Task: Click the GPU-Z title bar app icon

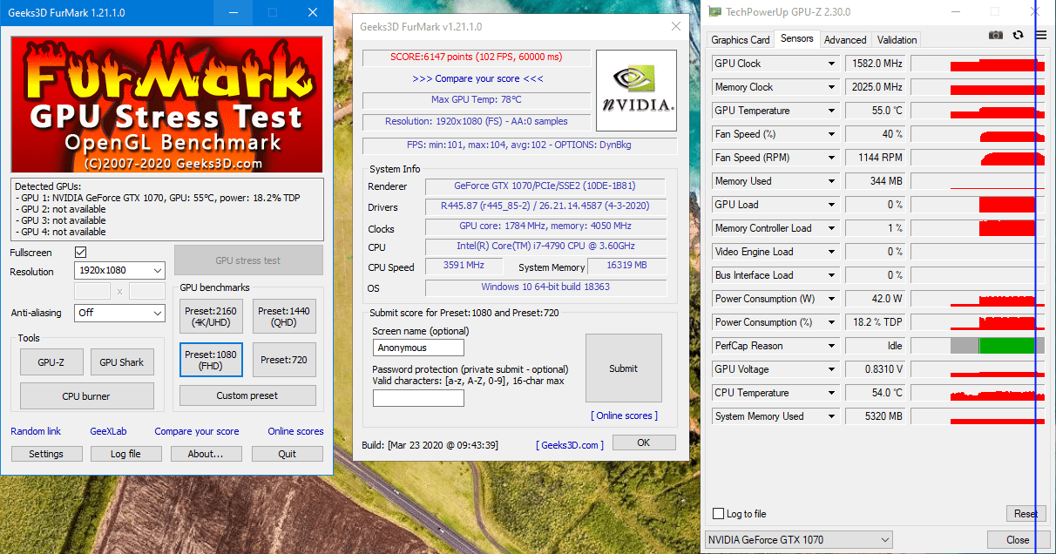Action: (x=716, y=12)
